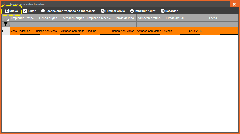Screen dimensions: 240x134
Task: Click the row selector arrow for Mario Rodriguez
Action: click(x=3, y=31)
